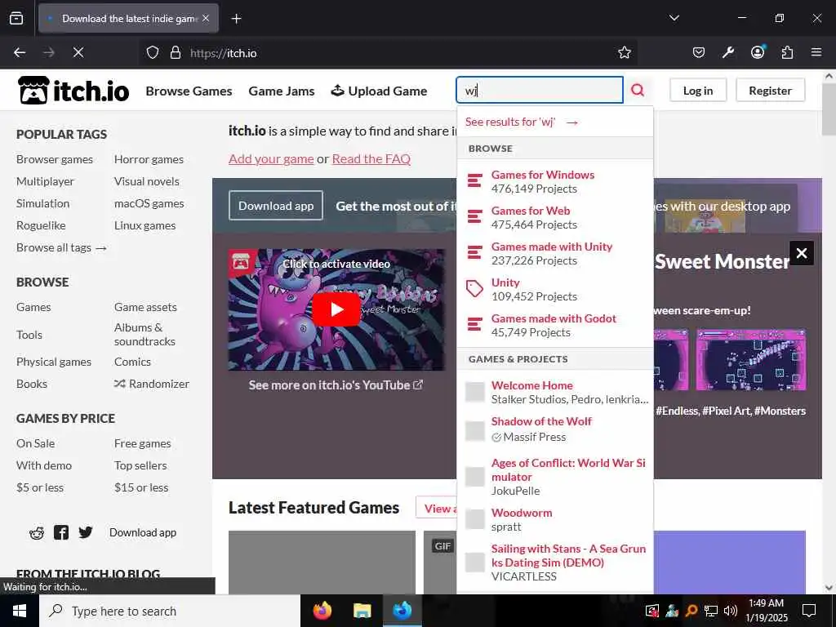Select Games made with Godot suggestion
The image size is (836, 627).
click(555, 325)
